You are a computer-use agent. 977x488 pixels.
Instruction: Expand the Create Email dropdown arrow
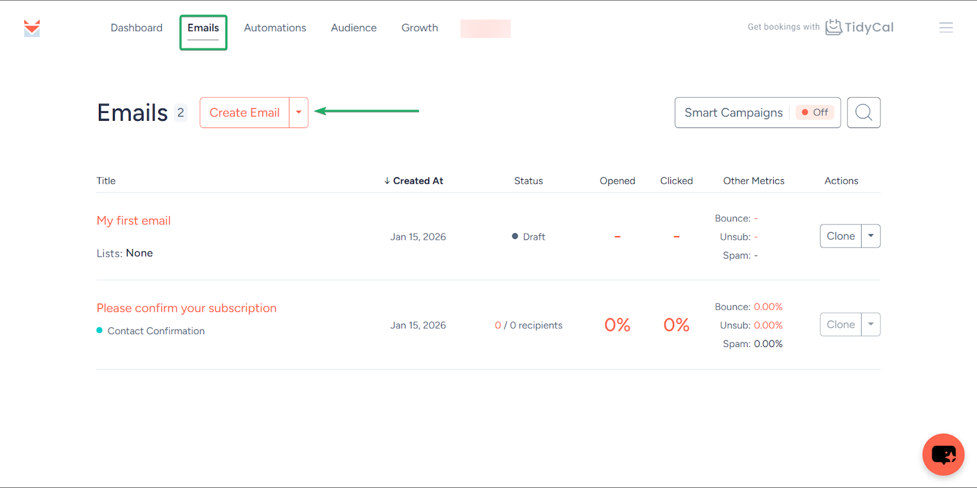coord(299,112)
